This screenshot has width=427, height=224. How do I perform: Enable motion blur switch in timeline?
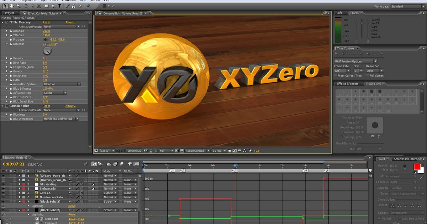[121, 164]
